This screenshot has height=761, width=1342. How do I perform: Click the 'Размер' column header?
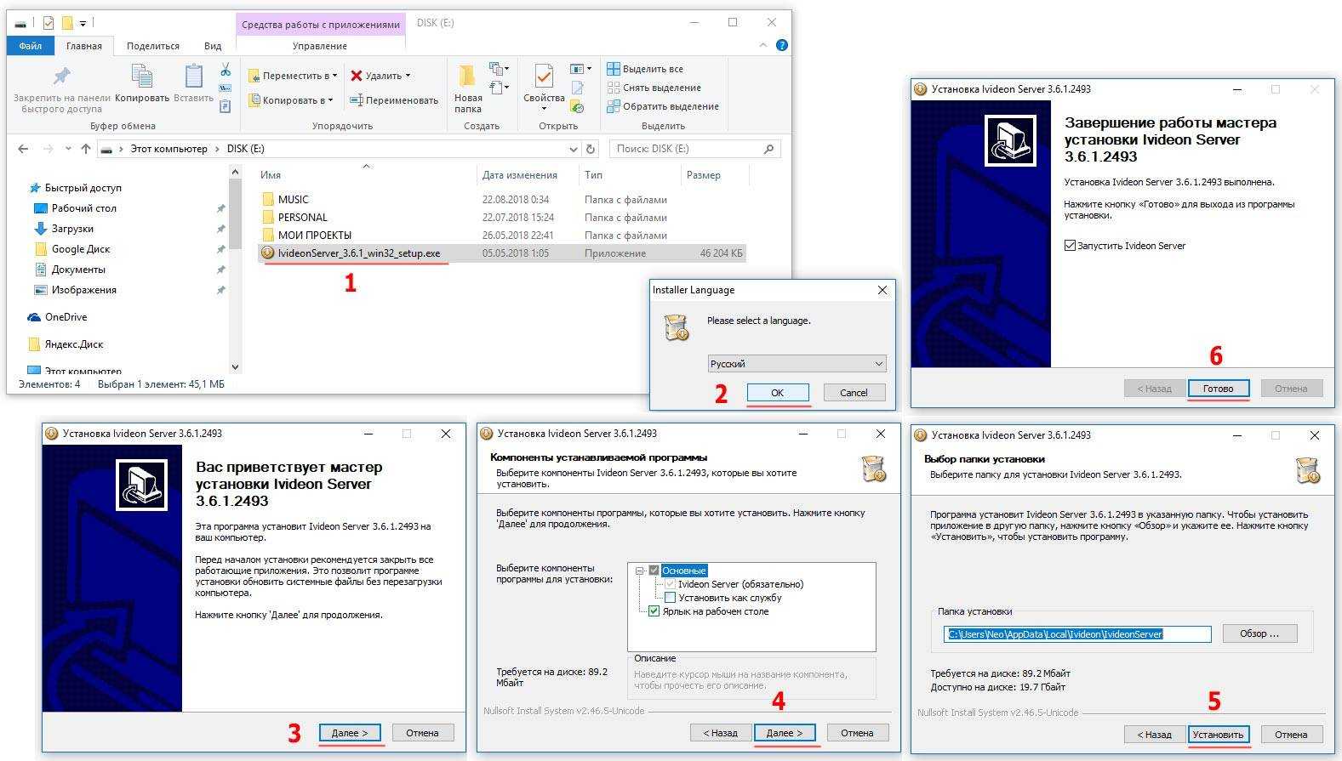pyautogui.click(x=703, y=175)
